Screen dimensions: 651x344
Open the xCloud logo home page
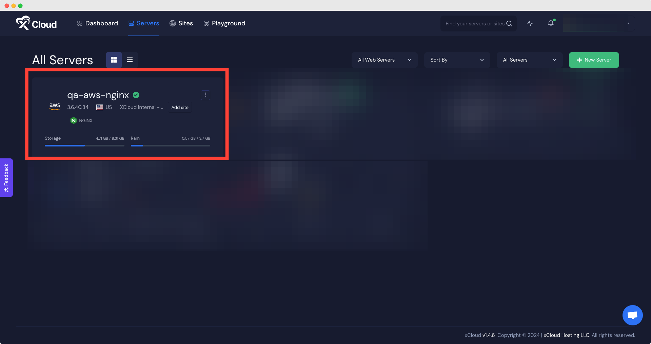(x=36, y=23)
